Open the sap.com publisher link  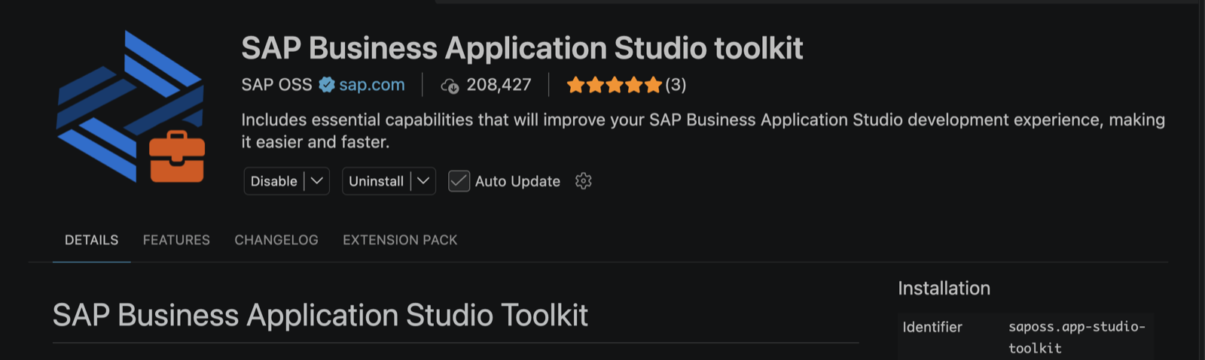pyautogui.click(x=371, y=85)
